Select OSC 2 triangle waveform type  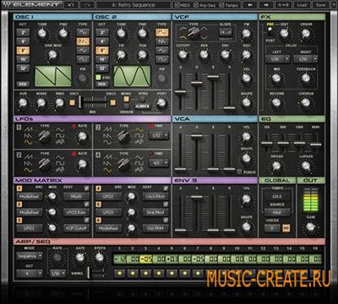click(162, 51)
